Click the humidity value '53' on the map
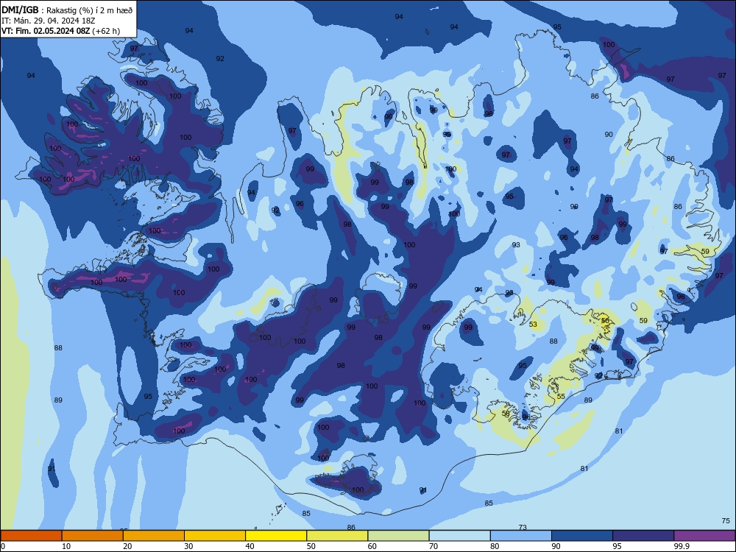The image size is (736, 552). point(533,325)
